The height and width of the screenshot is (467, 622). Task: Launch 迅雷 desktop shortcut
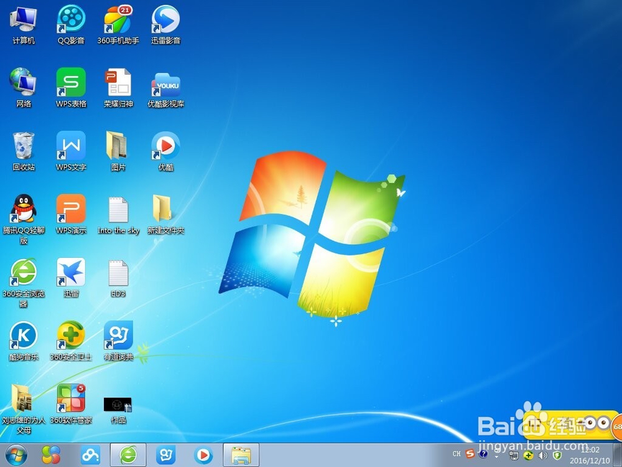[x=71, y=278]
